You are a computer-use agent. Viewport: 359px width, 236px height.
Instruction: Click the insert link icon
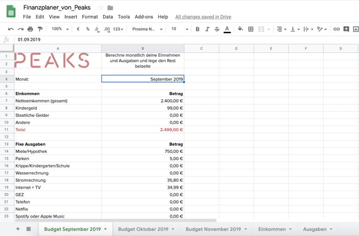pyautogui.click(x=336, y=29)
